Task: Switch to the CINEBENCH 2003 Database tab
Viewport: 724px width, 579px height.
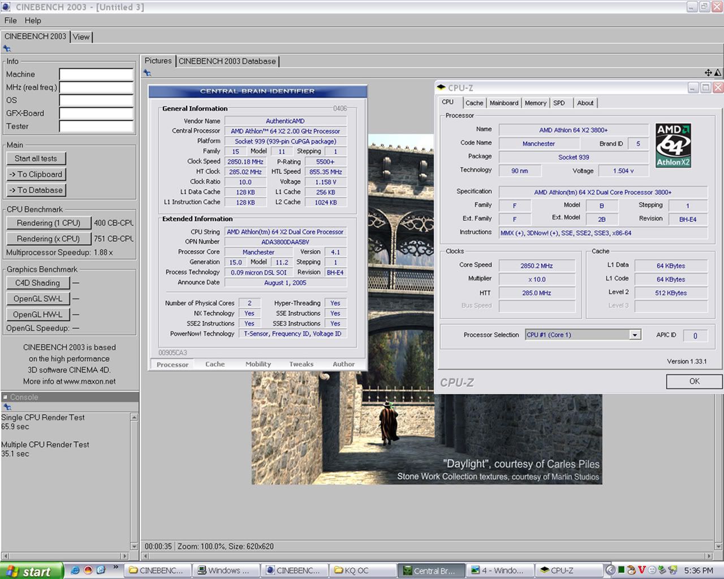Action: point(227,61)
